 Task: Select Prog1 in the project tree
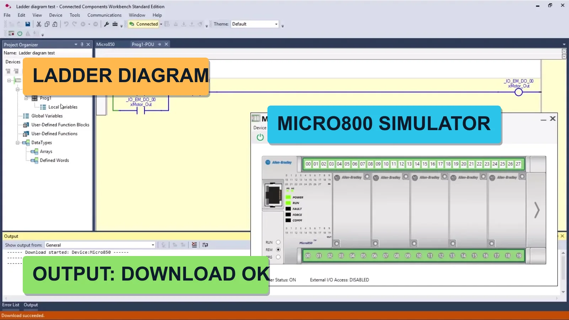[46, 98]
